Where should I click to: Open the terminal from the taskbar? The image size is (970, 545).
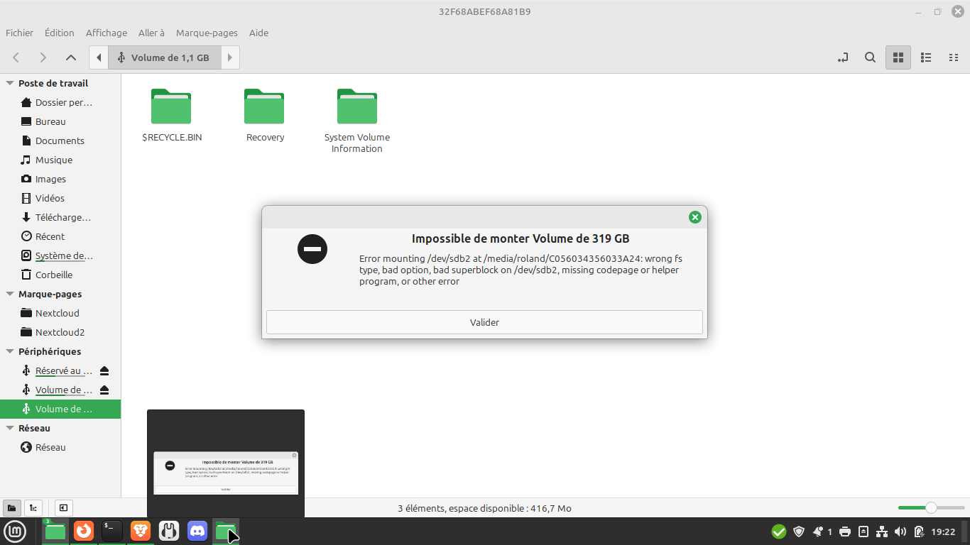click(112, 531)
